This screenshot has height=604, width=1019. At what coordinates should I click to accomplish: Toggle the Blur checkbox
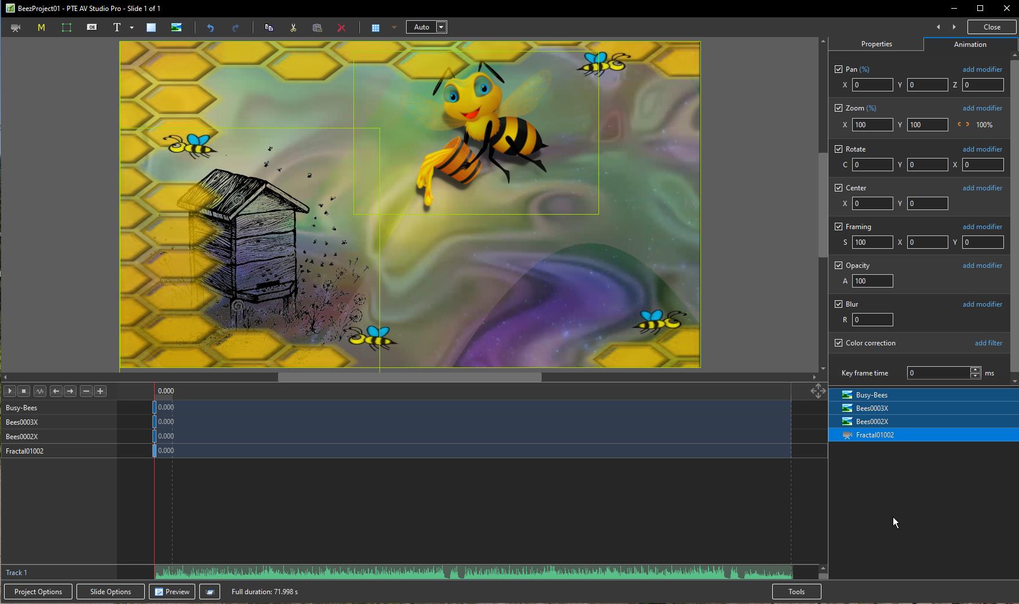point(838,304)
